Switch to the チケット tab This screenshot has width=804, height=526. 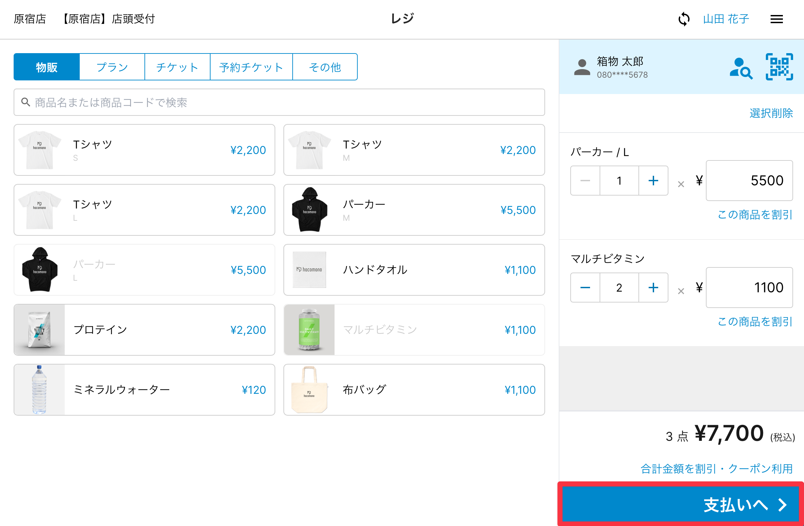(x=177, y=67)
